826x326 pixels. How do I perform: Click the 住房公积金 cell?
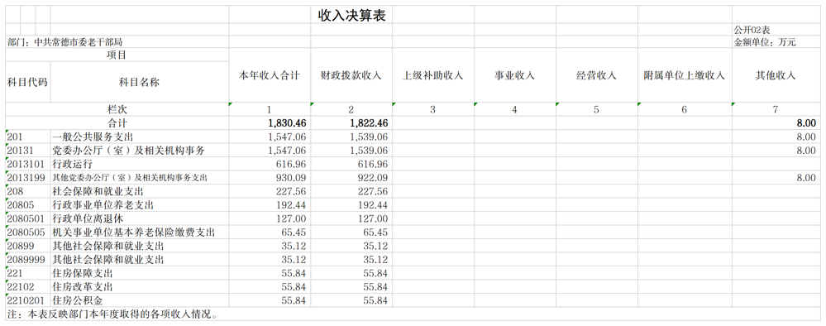[140, 301]
